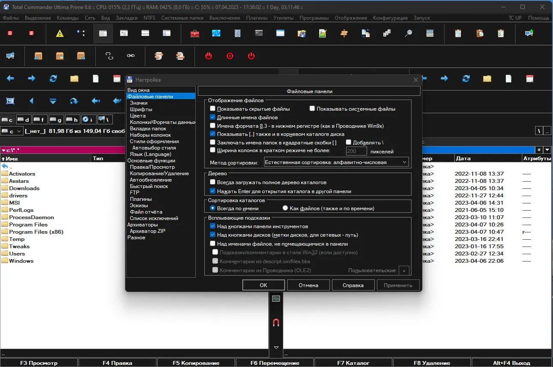Click the yellow warning triangle toolbar icon
The height and width of the screenshot is (367, 553).
60,33
